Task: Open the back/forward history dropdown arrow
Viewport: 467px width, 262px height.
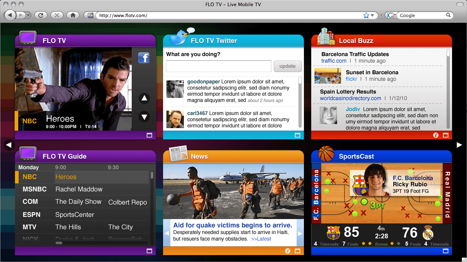Action: pos(28,15)
